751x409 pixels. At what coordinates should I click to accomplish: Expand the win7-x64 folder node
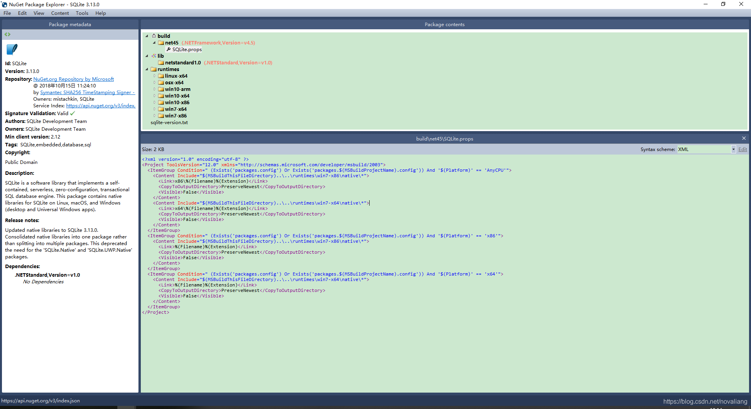pyautogui.click(x=155, y=109)
